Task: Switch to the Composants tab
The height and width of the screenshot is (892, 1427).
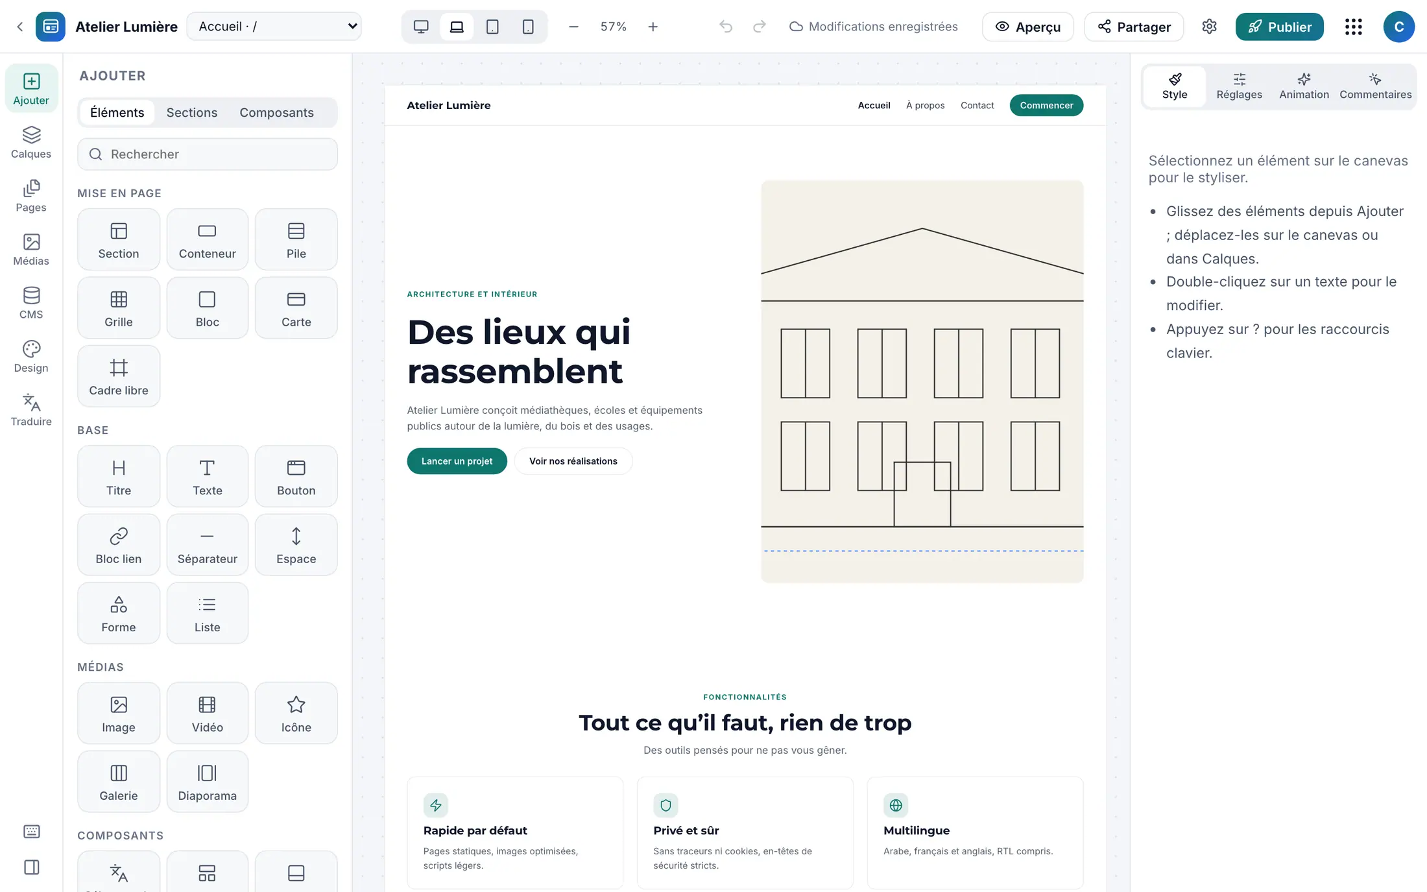Action: 276,112
